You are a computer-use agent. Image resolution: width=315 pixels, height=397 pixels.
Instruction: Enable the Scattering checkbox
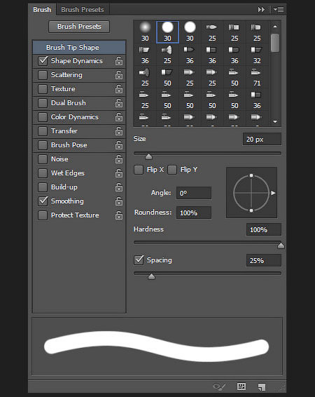tap(43, 75)
